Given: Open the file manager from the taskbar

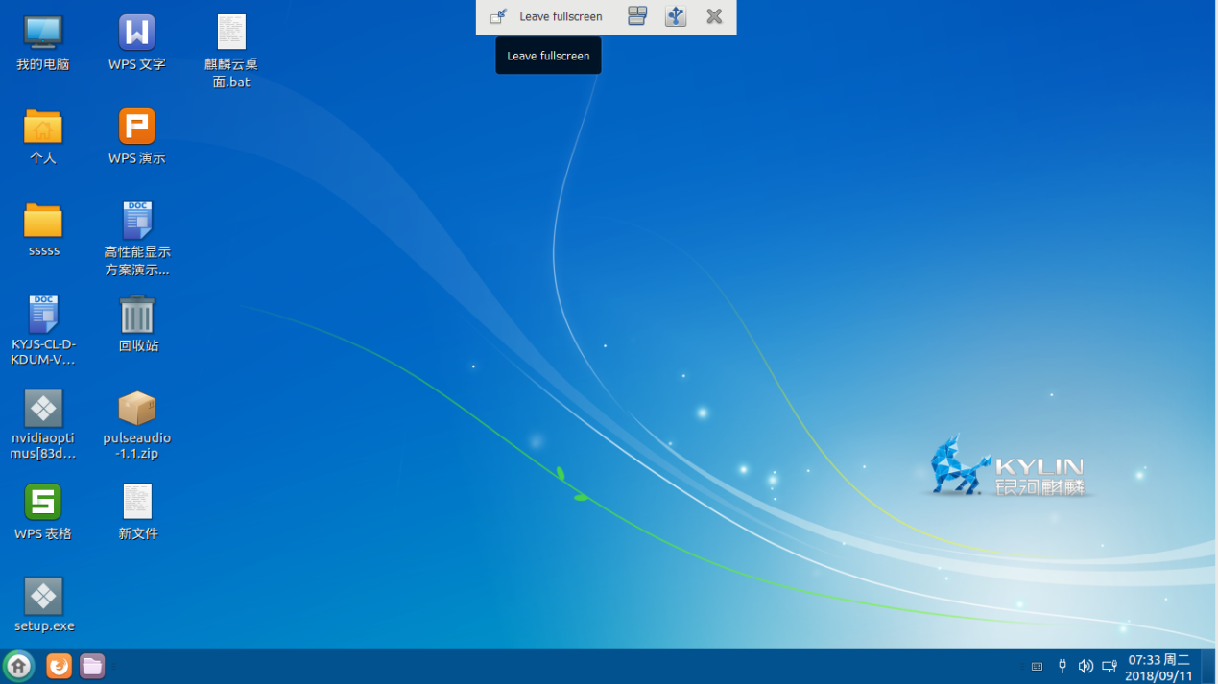Looking at the screenshot, I should 92,666.
